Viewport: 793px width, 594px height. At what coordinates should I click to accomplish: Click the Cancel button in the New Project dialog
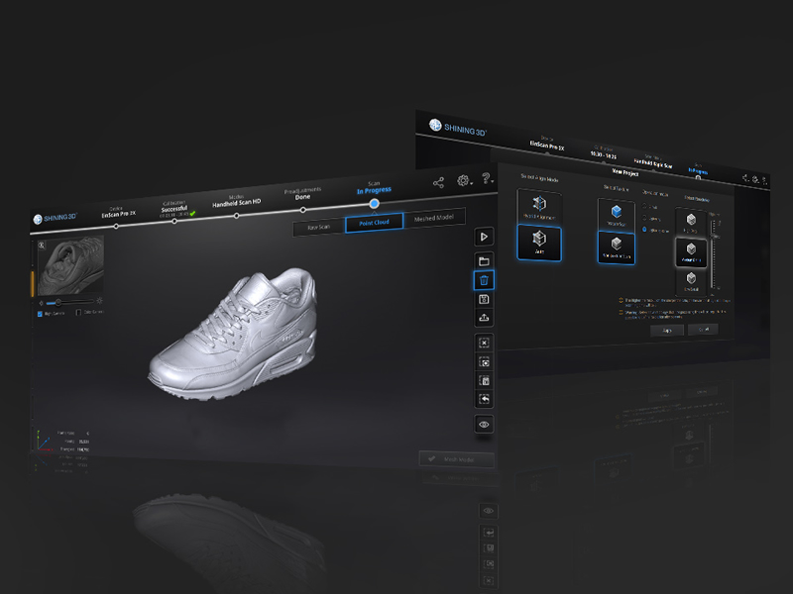(703, 330)
